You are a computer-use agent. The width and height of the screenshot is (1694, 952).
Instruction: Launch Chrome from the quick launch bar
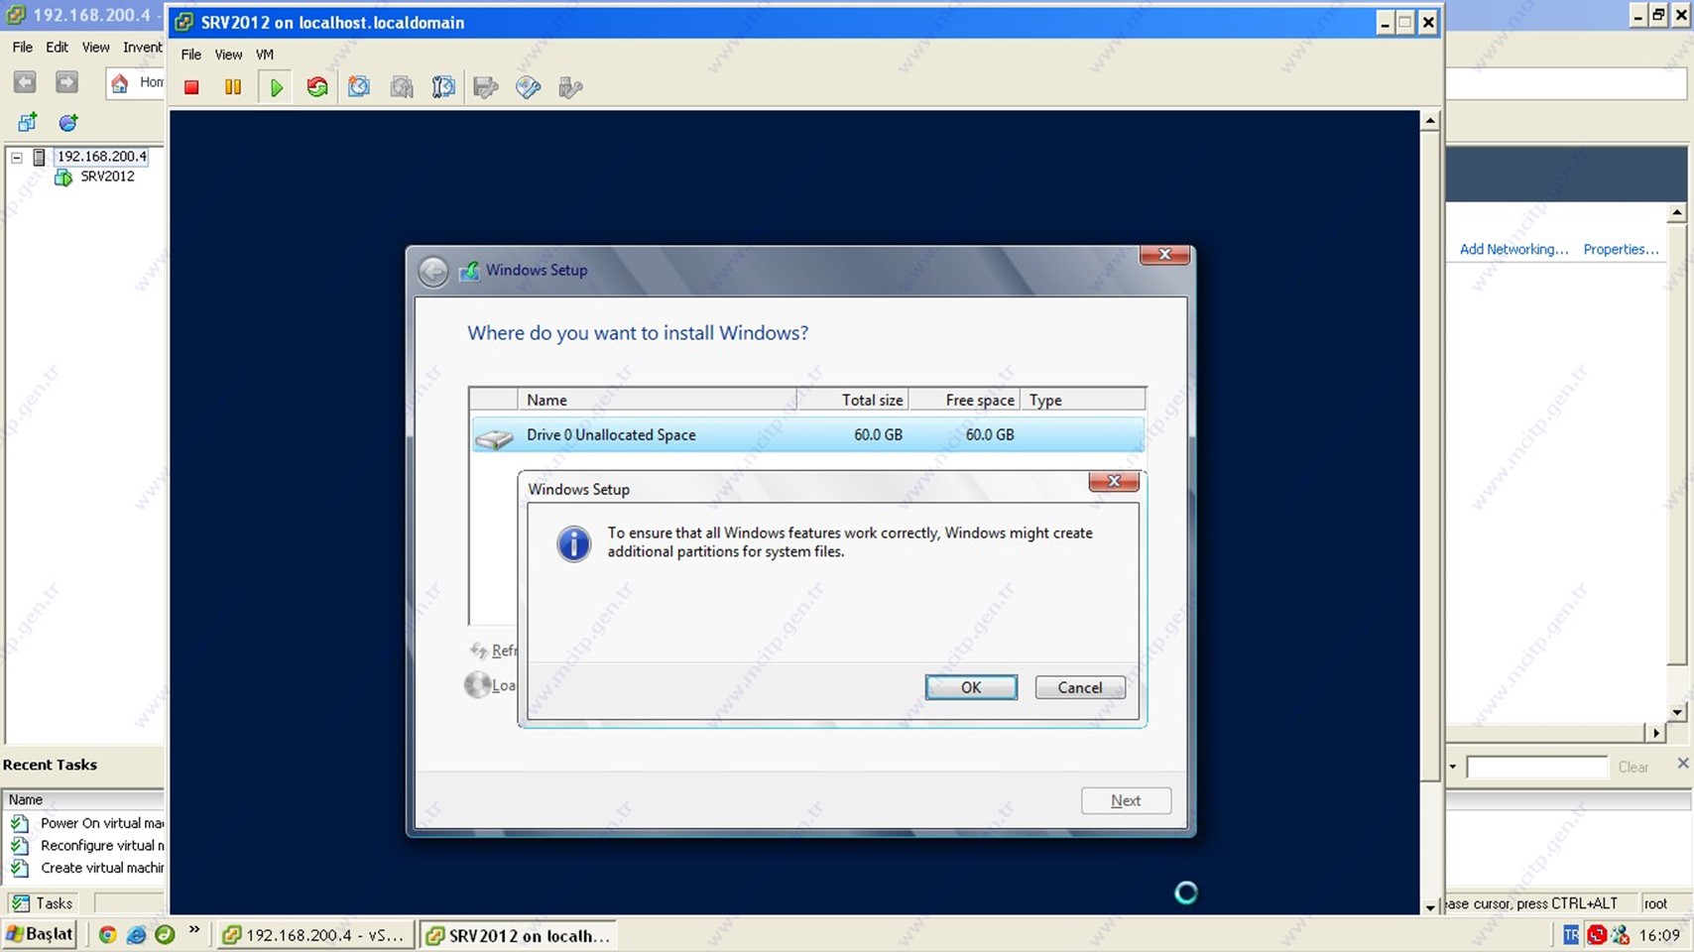108,934
